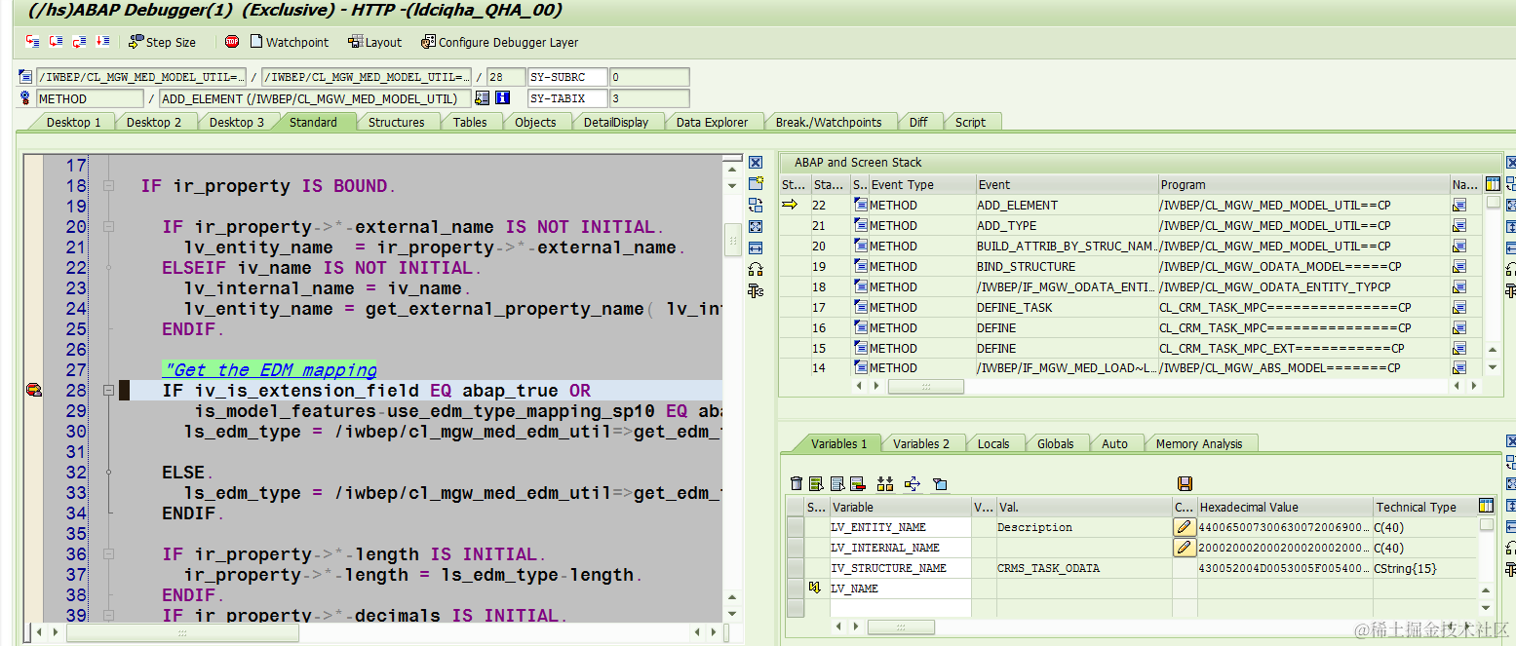Click the save disk icon in the variables toolbar
The image size is (1516, 646).
(1185, 483)
